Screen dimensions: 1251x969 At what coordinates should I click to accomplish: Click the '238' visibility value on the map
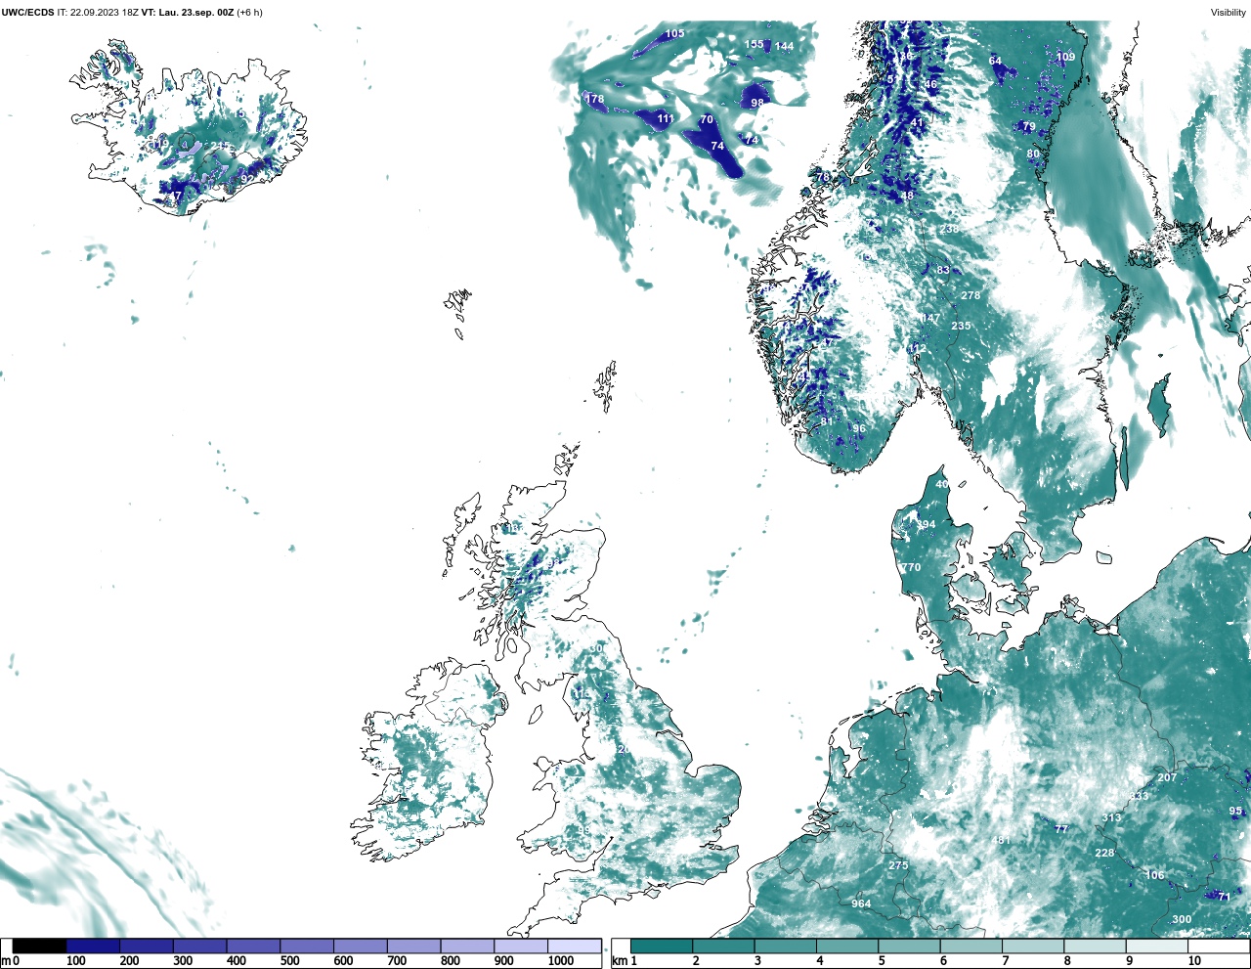click(x=949, y=229)
